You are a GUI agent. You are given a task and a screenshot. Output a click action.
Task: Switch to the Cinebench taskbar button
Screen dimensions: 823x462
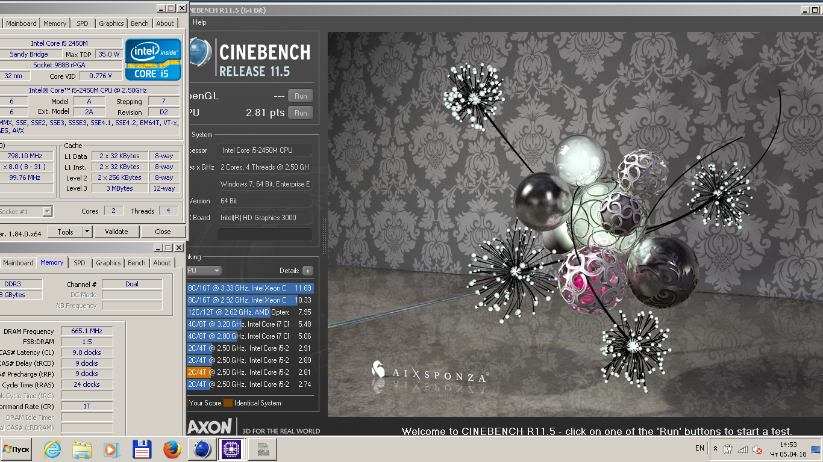coord(202,449)
